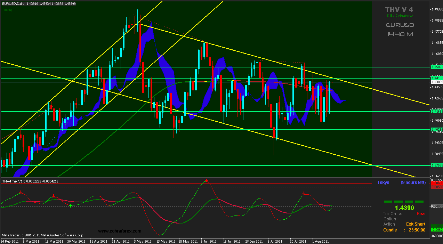Screen dimensions: 443x244
Task: Click the current price tag 1.43899
Action: [x=436, y=82]
